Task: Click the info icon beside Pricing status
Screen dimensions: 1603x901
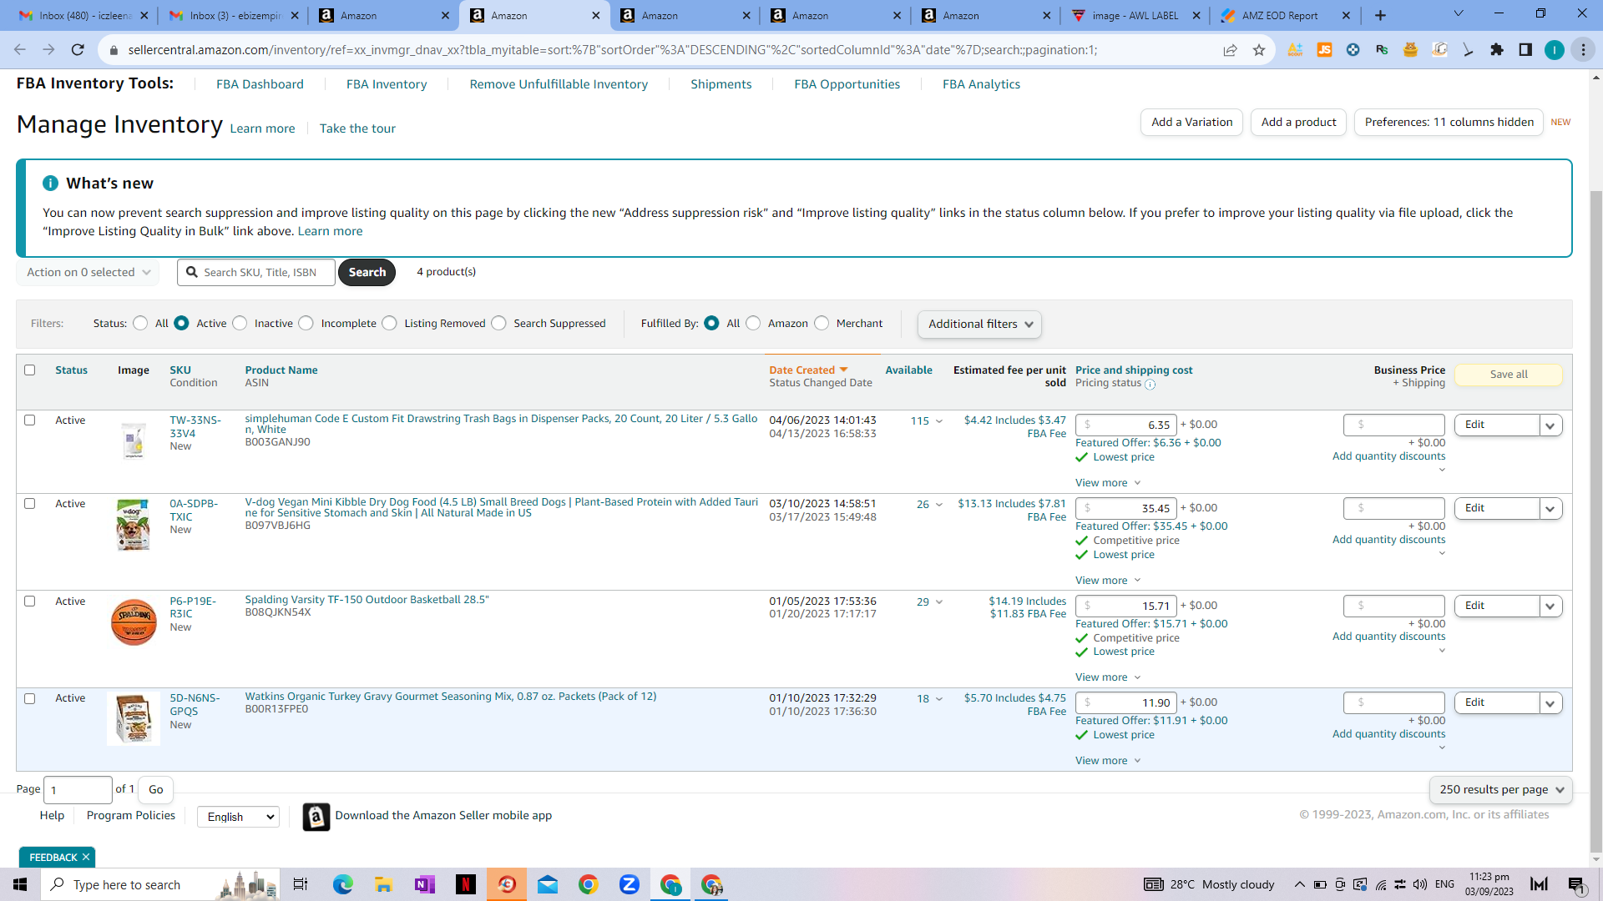Action: (1150, 385)
